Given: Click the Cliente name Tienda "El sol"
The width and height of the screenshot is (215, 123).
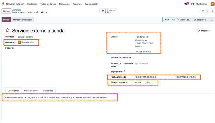Looking at the screenshot, I should pyautogui.click(x=142, y=37).
